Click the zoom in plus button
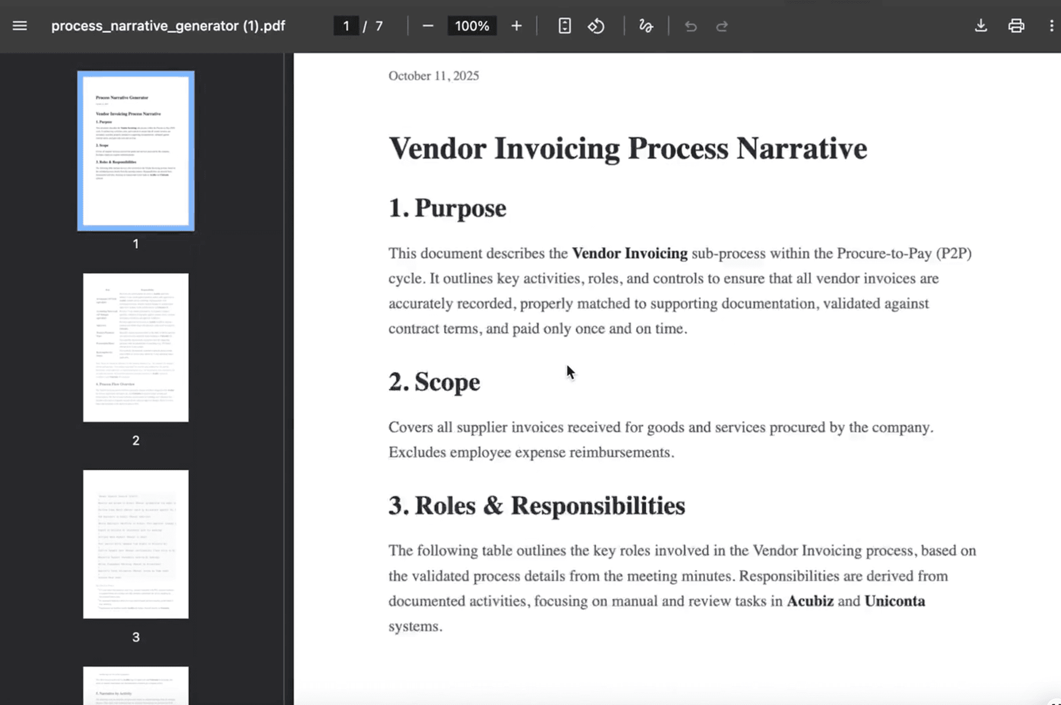 tap(516, 26)
